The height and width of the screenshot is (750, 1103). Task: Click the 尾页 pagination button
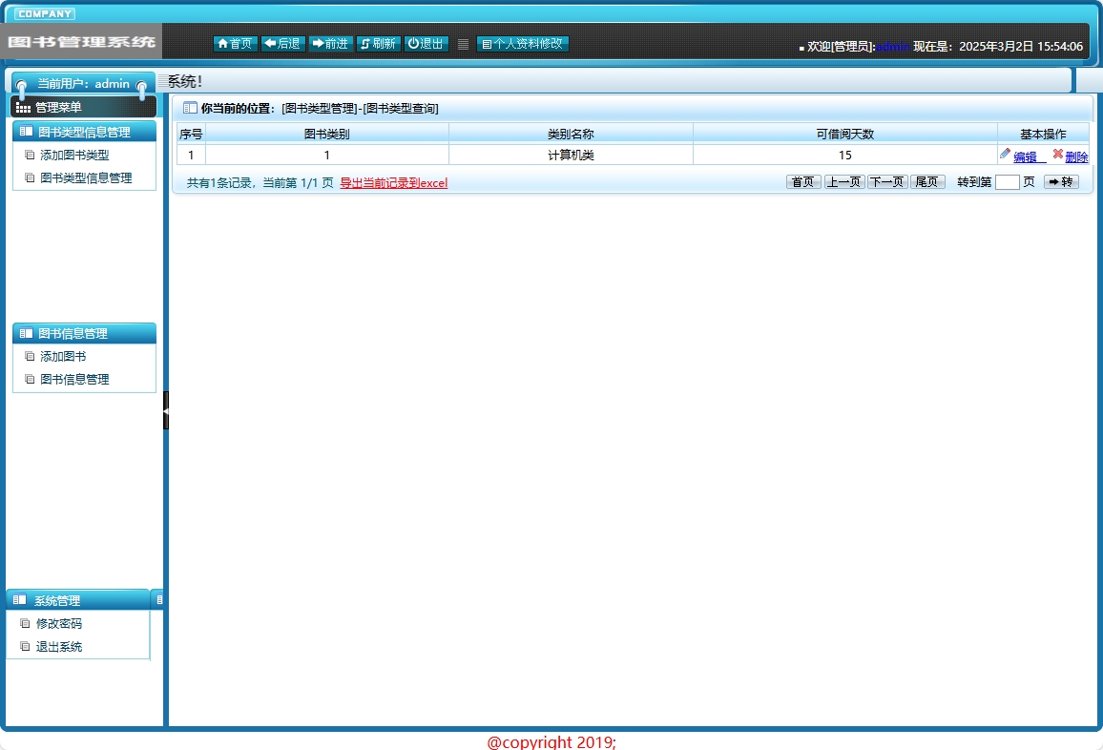(926, 181)
